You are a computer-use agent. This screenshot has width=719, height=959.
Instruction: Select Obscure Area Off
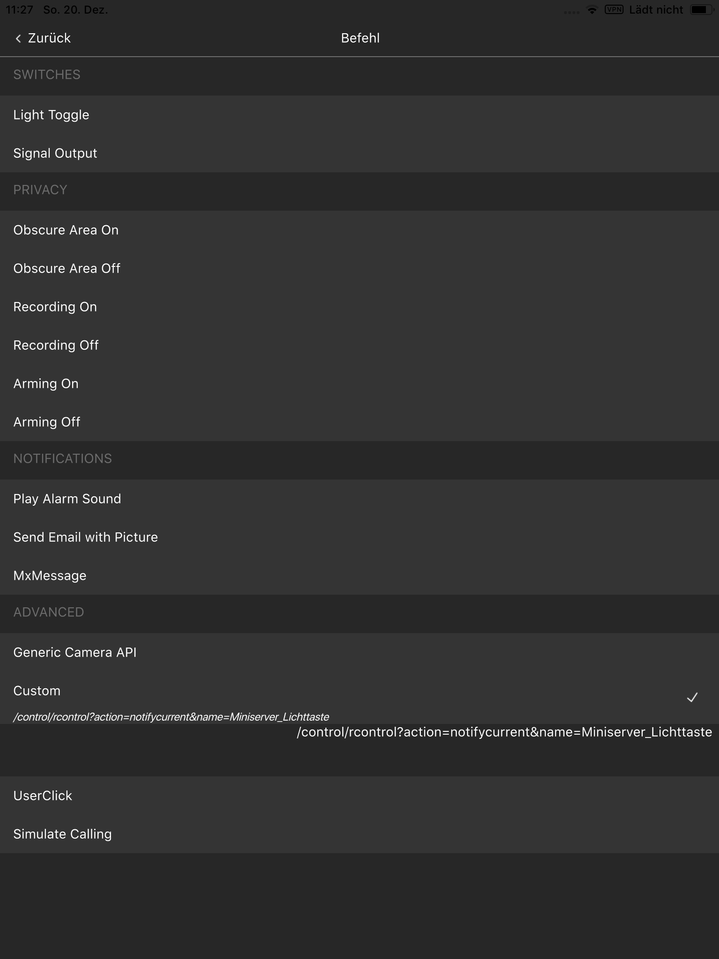pyautogui.click(x=67, y=268)
